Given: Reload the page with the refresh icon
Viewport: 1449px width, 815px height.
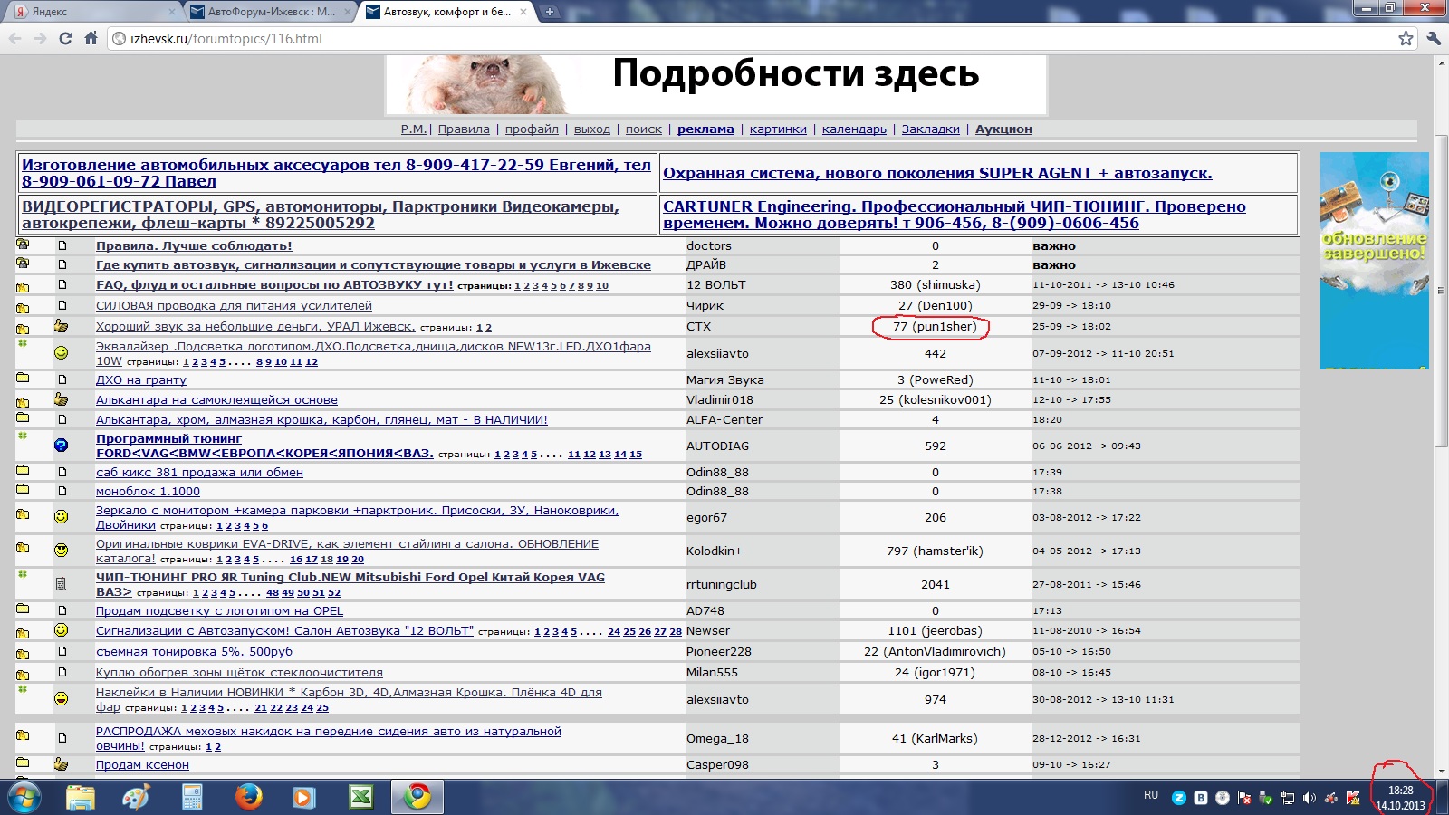Looking at the screenshot, I should click(x=65, y=38).
